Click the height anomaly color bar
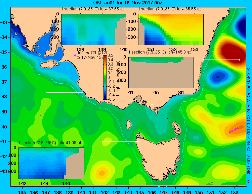252x194 pixels. (105, 78)
